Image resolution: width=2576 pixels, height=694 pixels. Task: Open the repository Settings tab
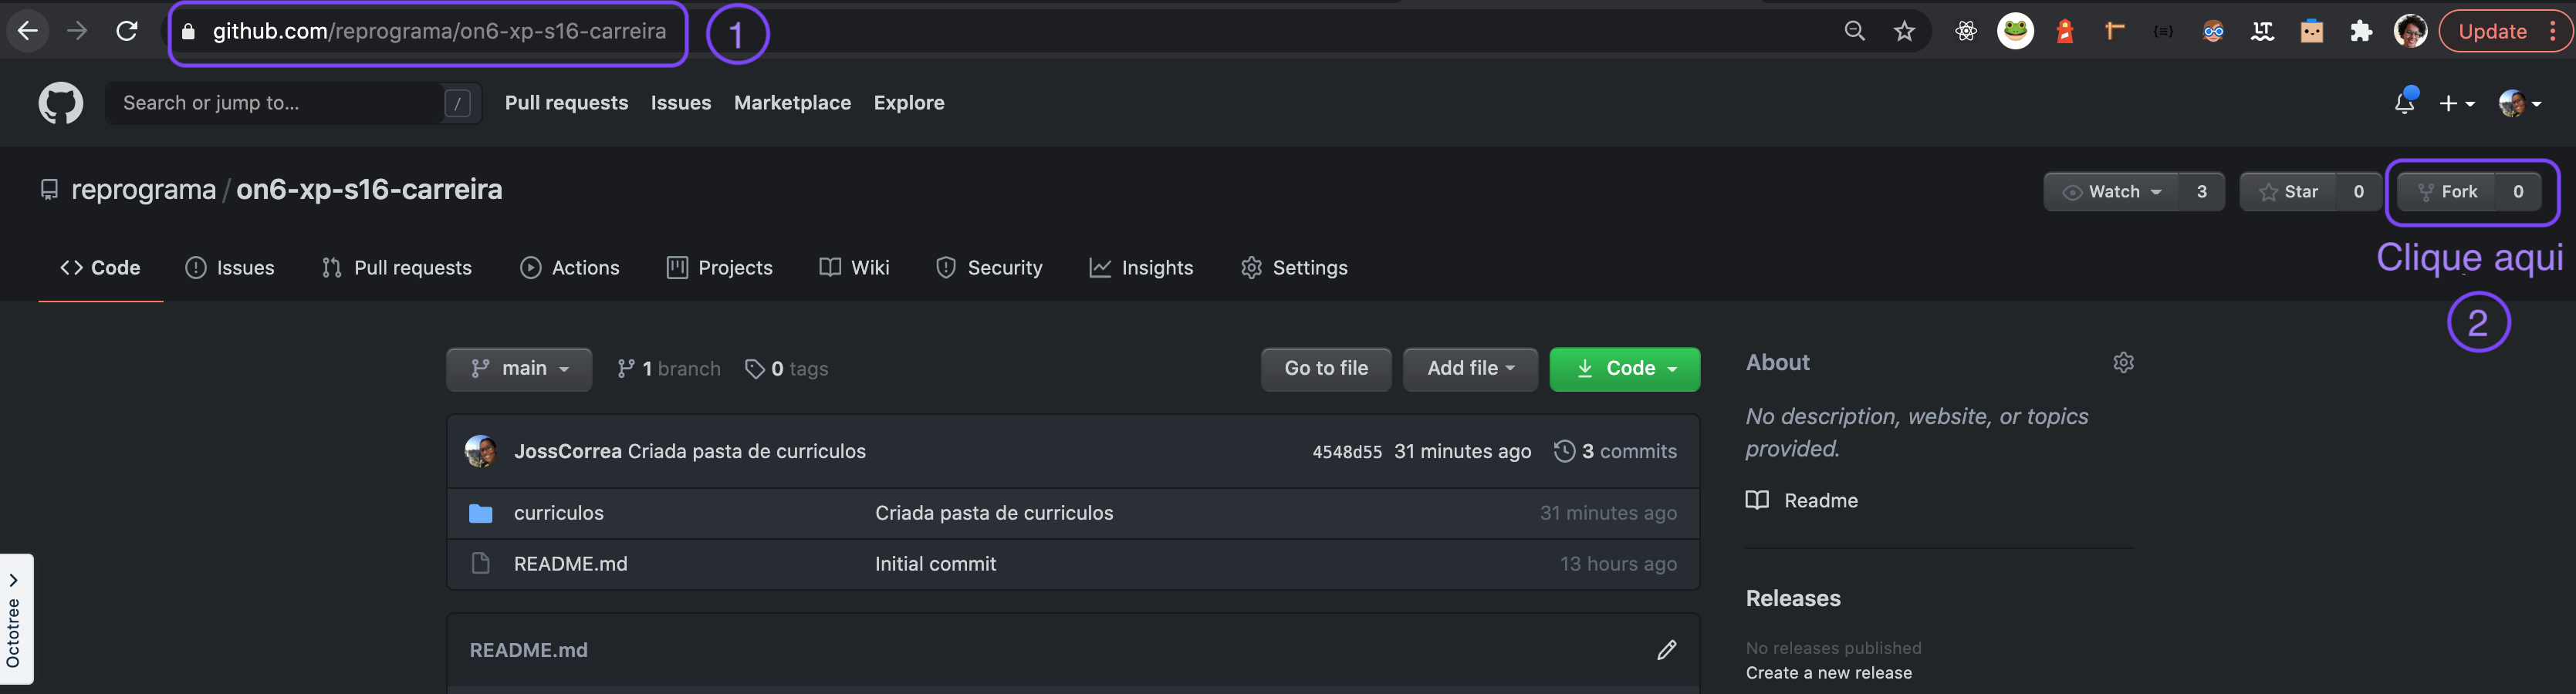tap(1294, 268)
